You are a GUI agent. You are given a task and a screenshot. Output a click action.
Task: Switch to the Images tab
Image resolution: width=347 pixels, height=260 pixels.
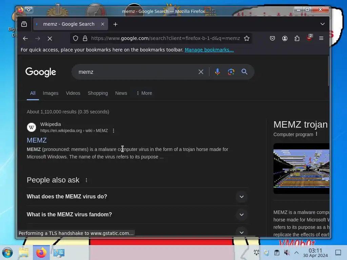pos(51,93)
